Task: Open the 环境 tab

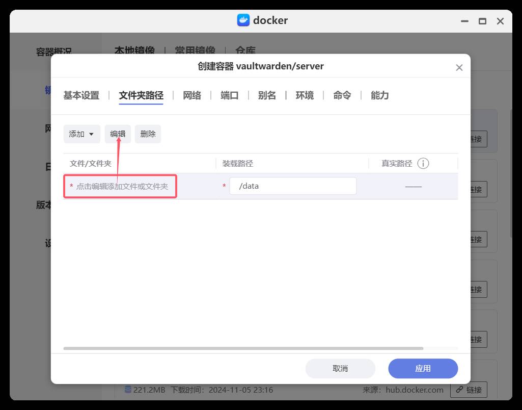Action: [305, 95]
